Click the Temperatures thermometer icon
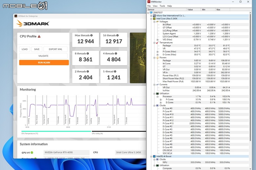256x170 pixels. coord(157,43)
